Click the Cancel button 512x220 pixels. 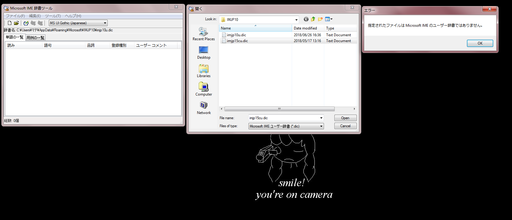pos(345,126)
